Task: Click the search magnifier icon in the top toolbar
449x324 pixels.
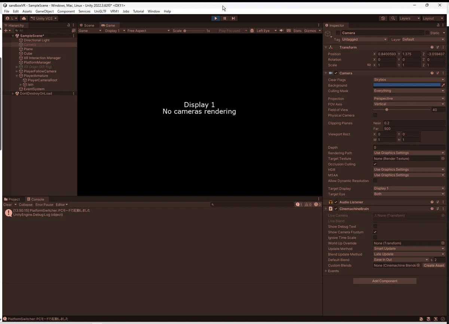Action: [x=393, y=18]
